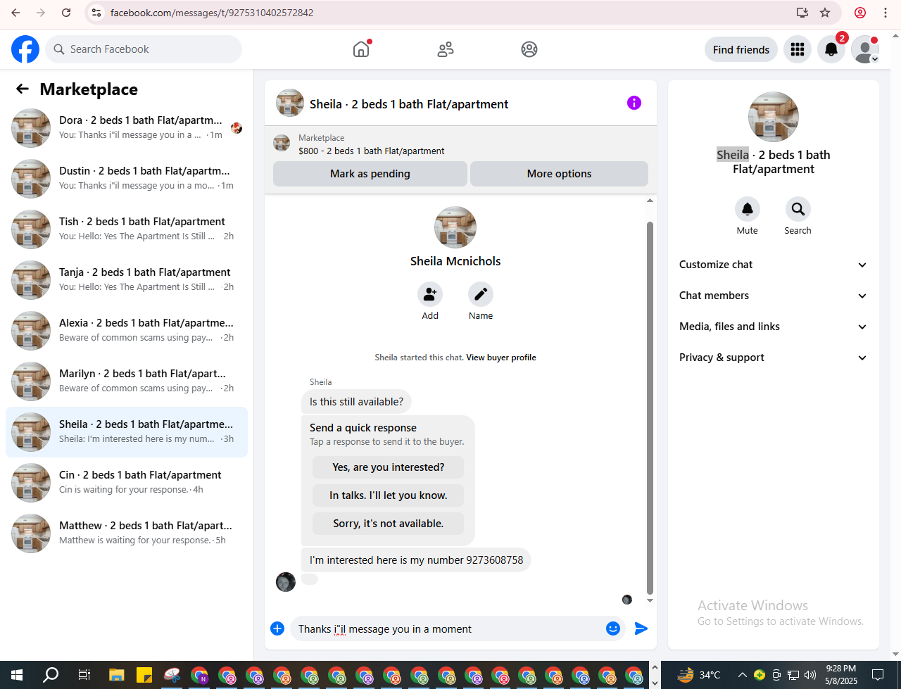Image resolution: width=901 pixels, height=689 pixels.
Task: Mute this chat with the bell icon
Action: coord(748,209)
